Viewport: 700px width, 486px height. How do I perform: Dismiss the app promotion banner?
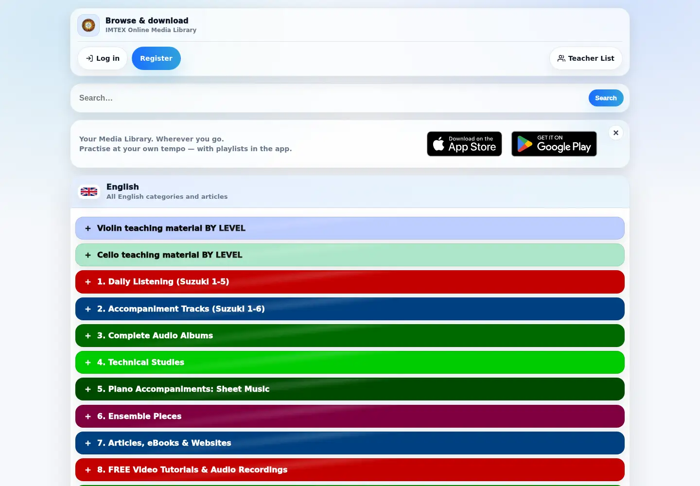coord(616,133)
